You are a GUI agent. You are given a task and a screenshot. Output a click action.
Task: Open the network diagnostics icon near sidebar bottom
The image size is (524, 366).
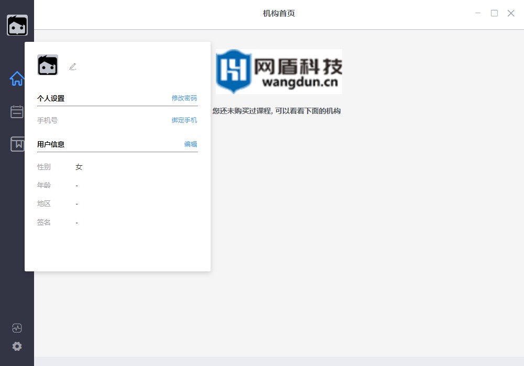[17, 328]
